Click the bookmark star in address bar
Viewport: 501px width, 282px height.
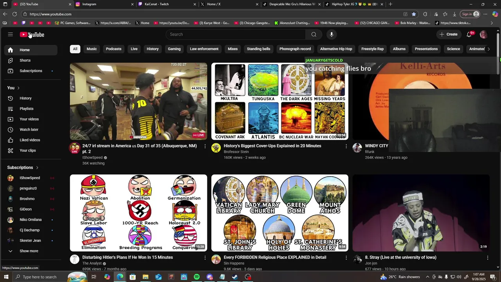[414, 14]
